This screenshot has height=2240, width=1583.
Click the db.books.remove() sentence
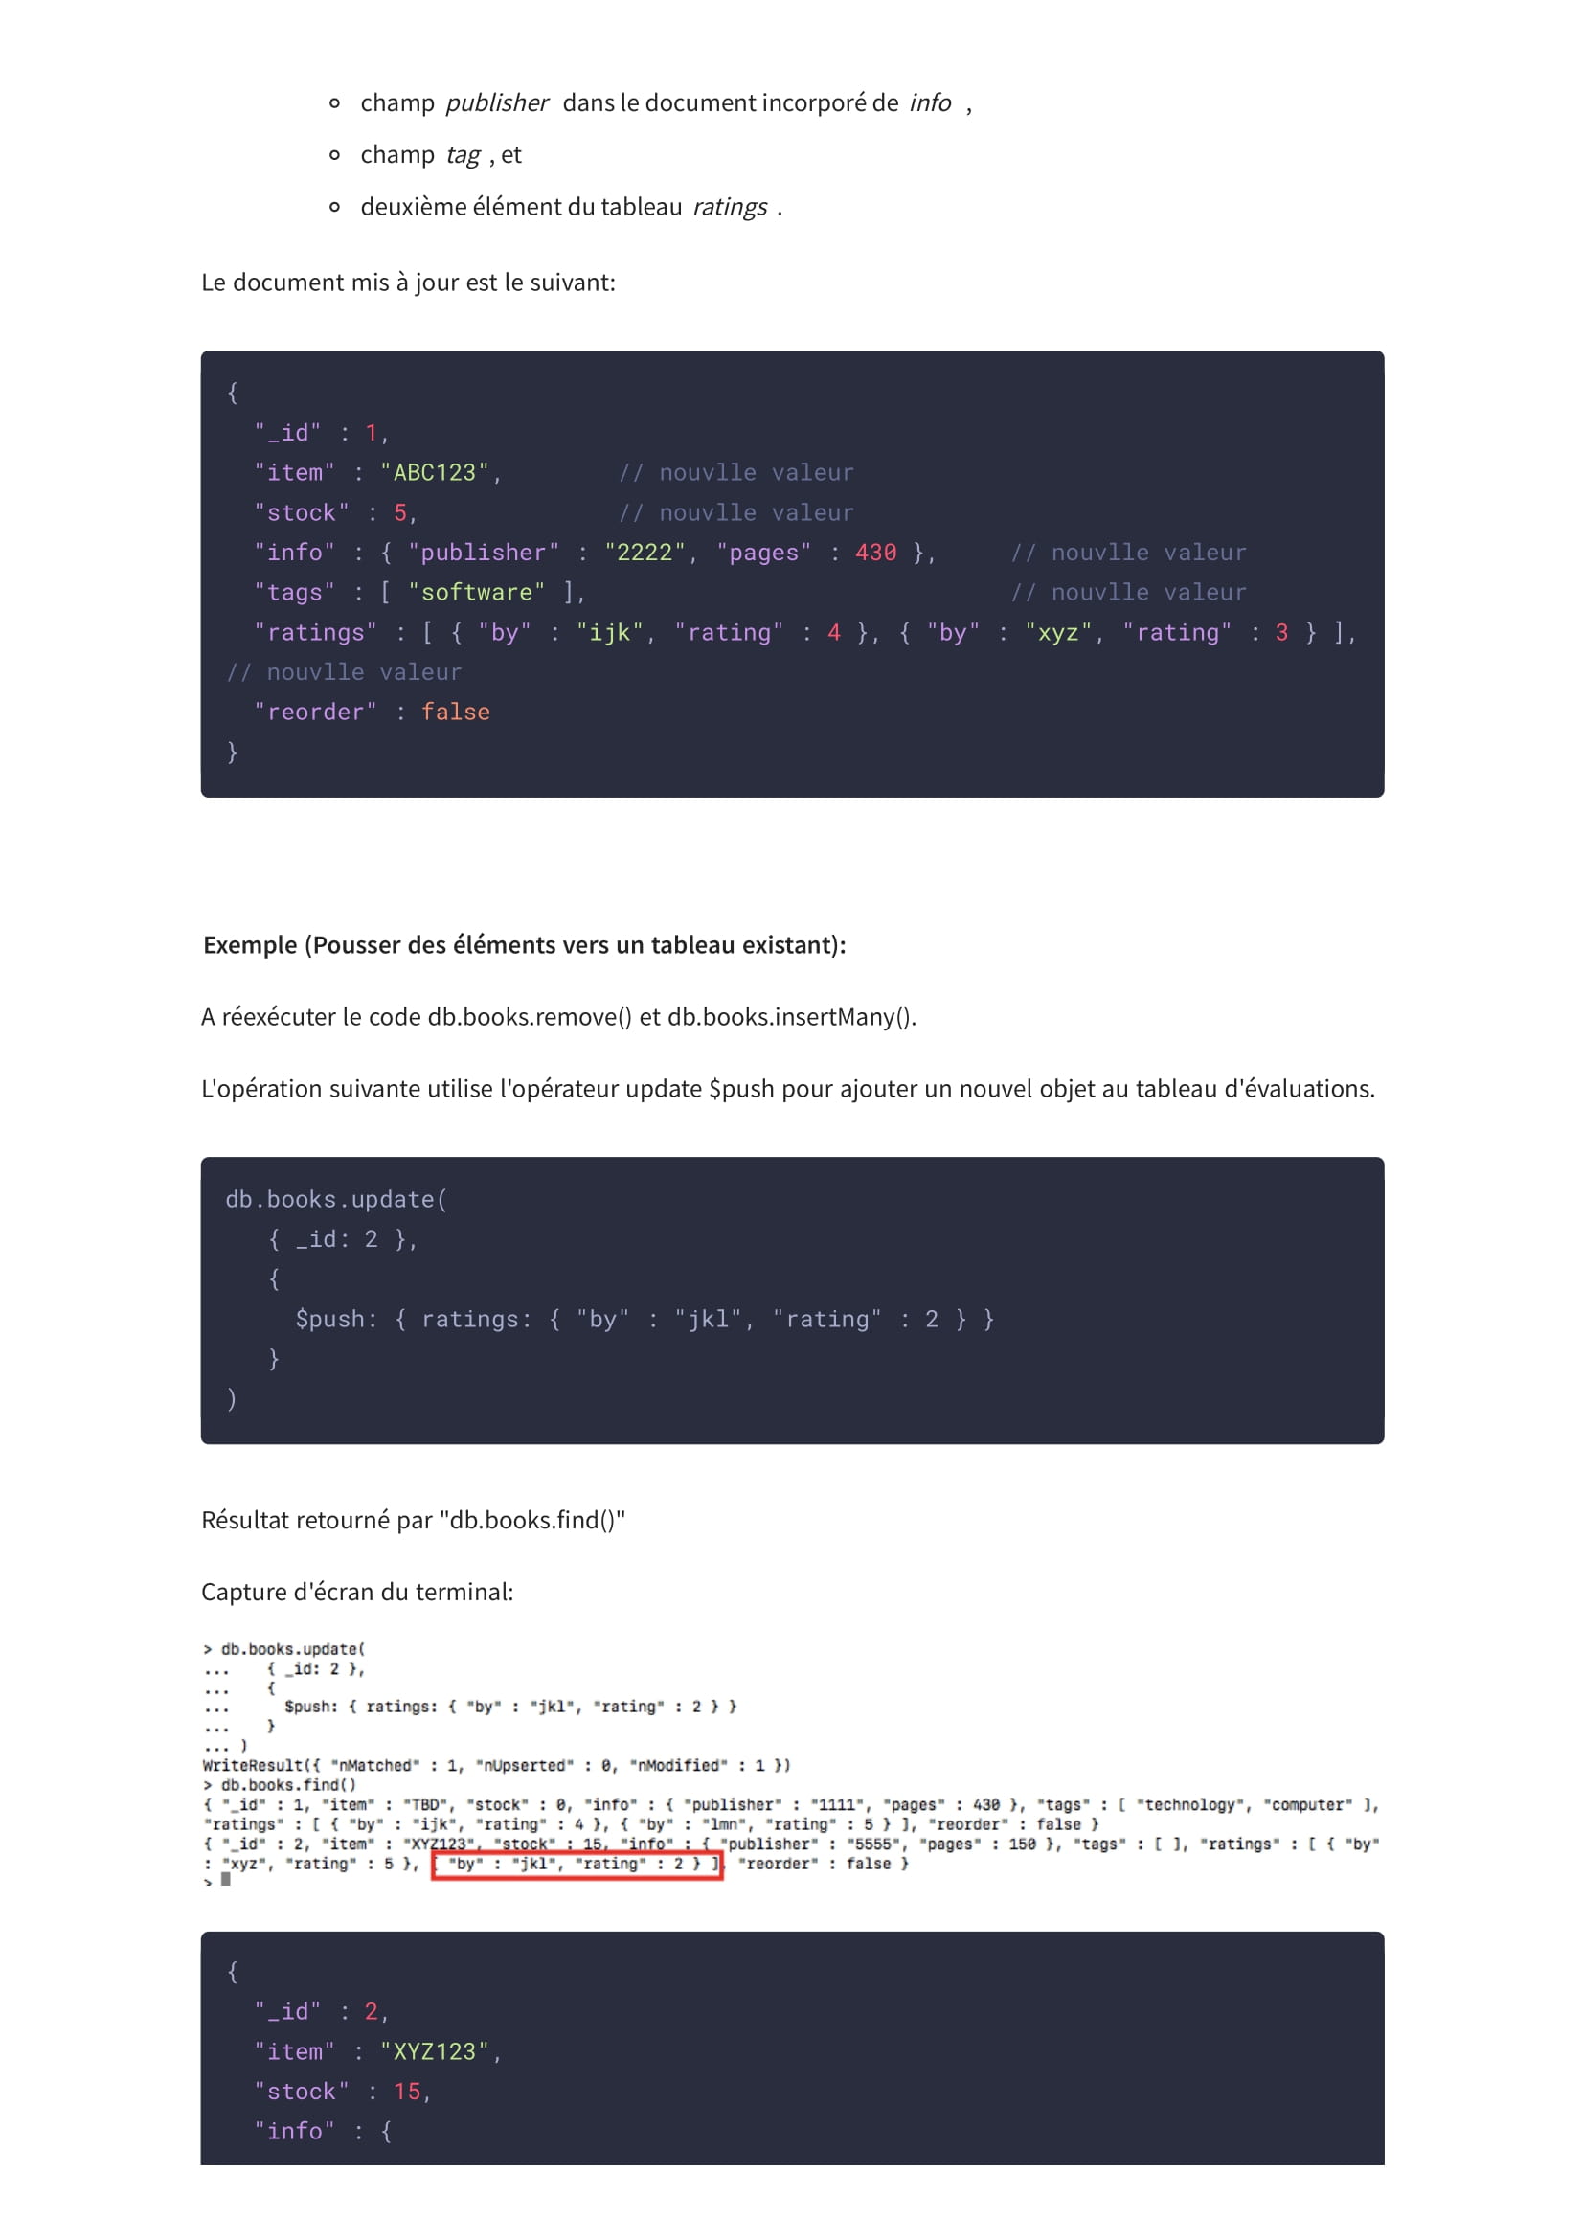point(559,1017)
